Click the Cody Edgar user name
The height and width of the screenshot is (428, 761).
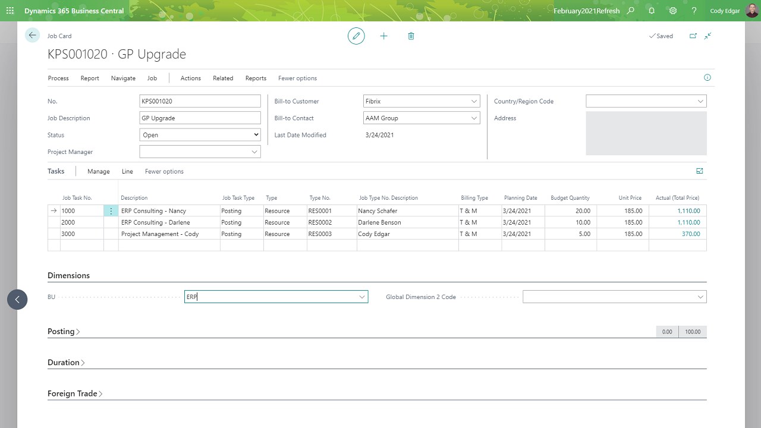click(725, 11)
